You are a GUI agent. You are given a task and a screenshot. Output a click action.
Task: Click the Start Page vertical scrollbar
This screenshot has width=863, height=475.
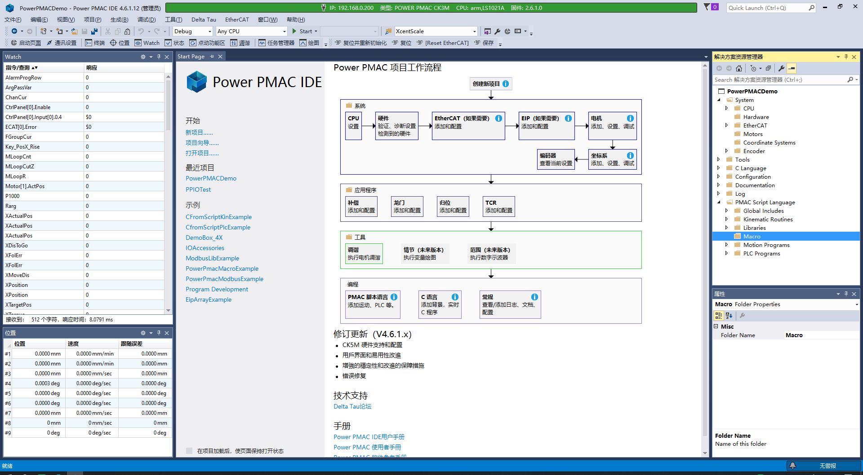tap(705, 251)
